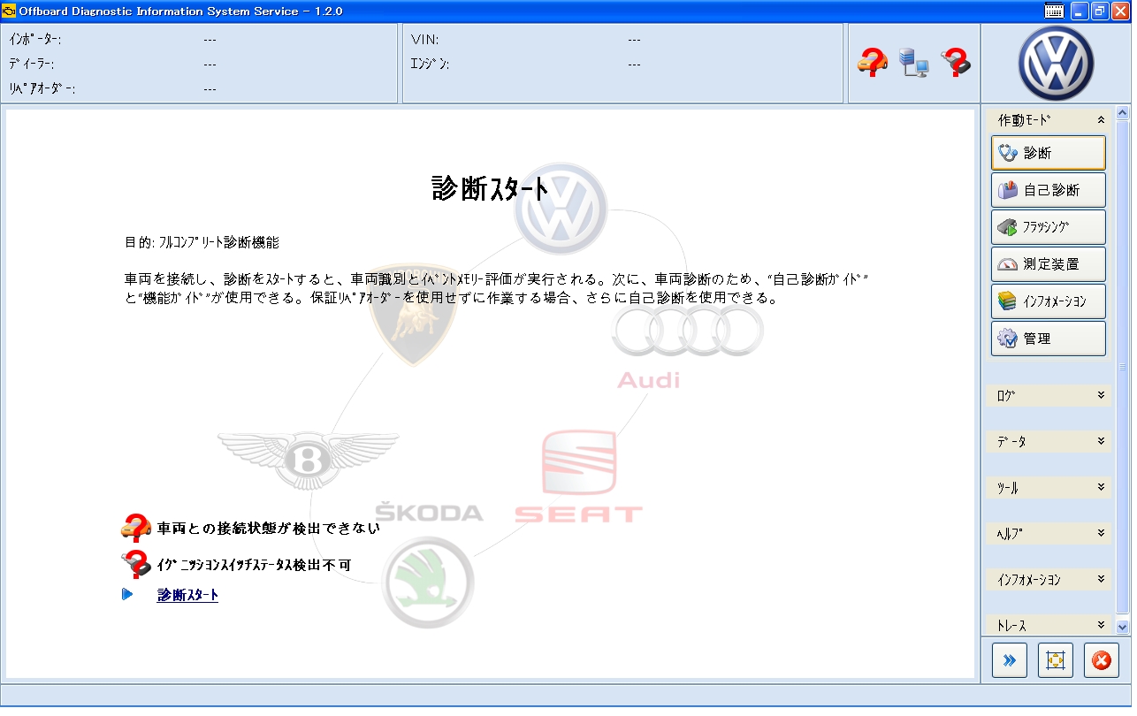
Task: Restore down the ODIS Service window
Action: (1100, 11)
